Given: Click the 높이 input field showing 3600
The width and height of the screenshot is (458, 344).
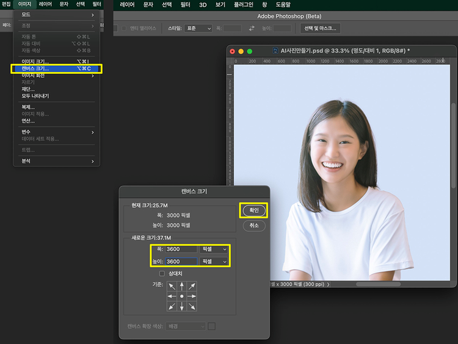Looking at the screenshot, I should tap(181, 261).
